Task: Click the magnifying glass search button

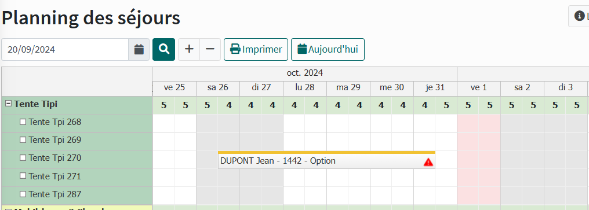Action: (x=164, y=49)
